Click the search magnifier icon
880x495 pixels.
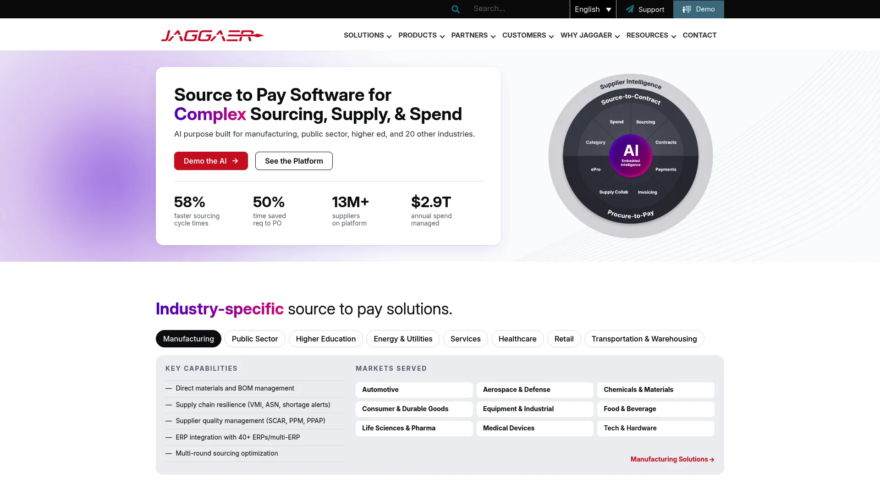pos(455,9)
